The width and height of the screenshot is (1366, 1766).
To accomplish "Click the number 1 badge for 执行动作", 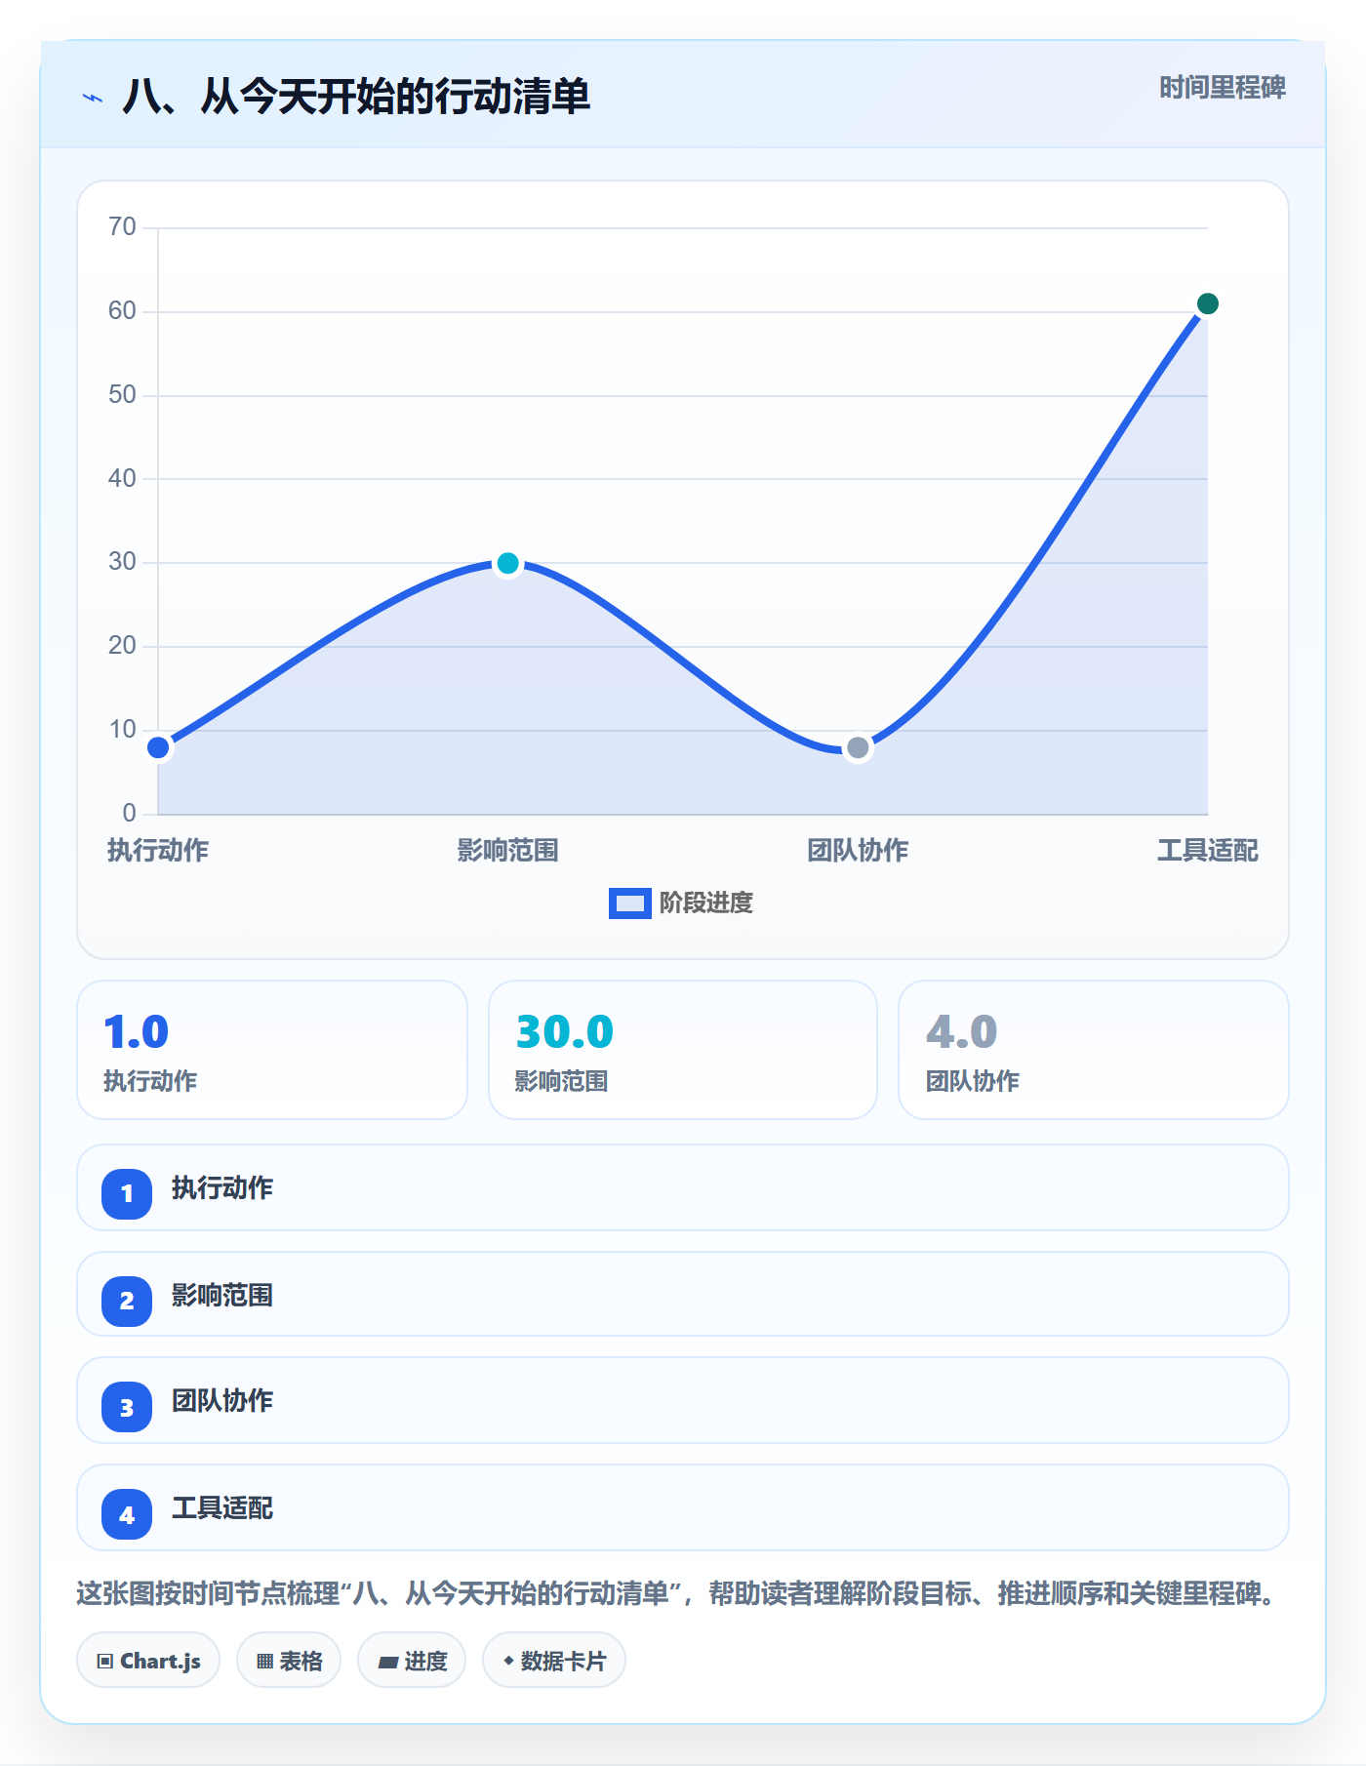I will 127,1193.
